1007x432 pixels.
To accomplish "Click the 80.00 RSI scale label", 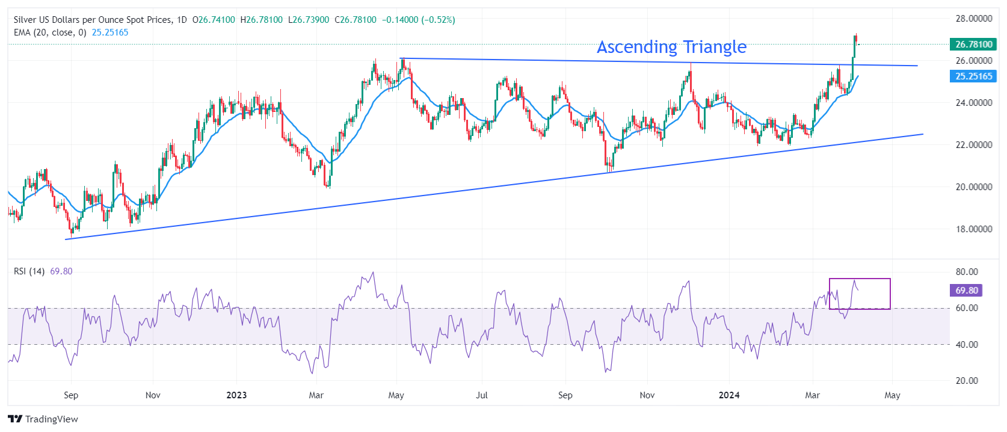I will click(967, 272).
